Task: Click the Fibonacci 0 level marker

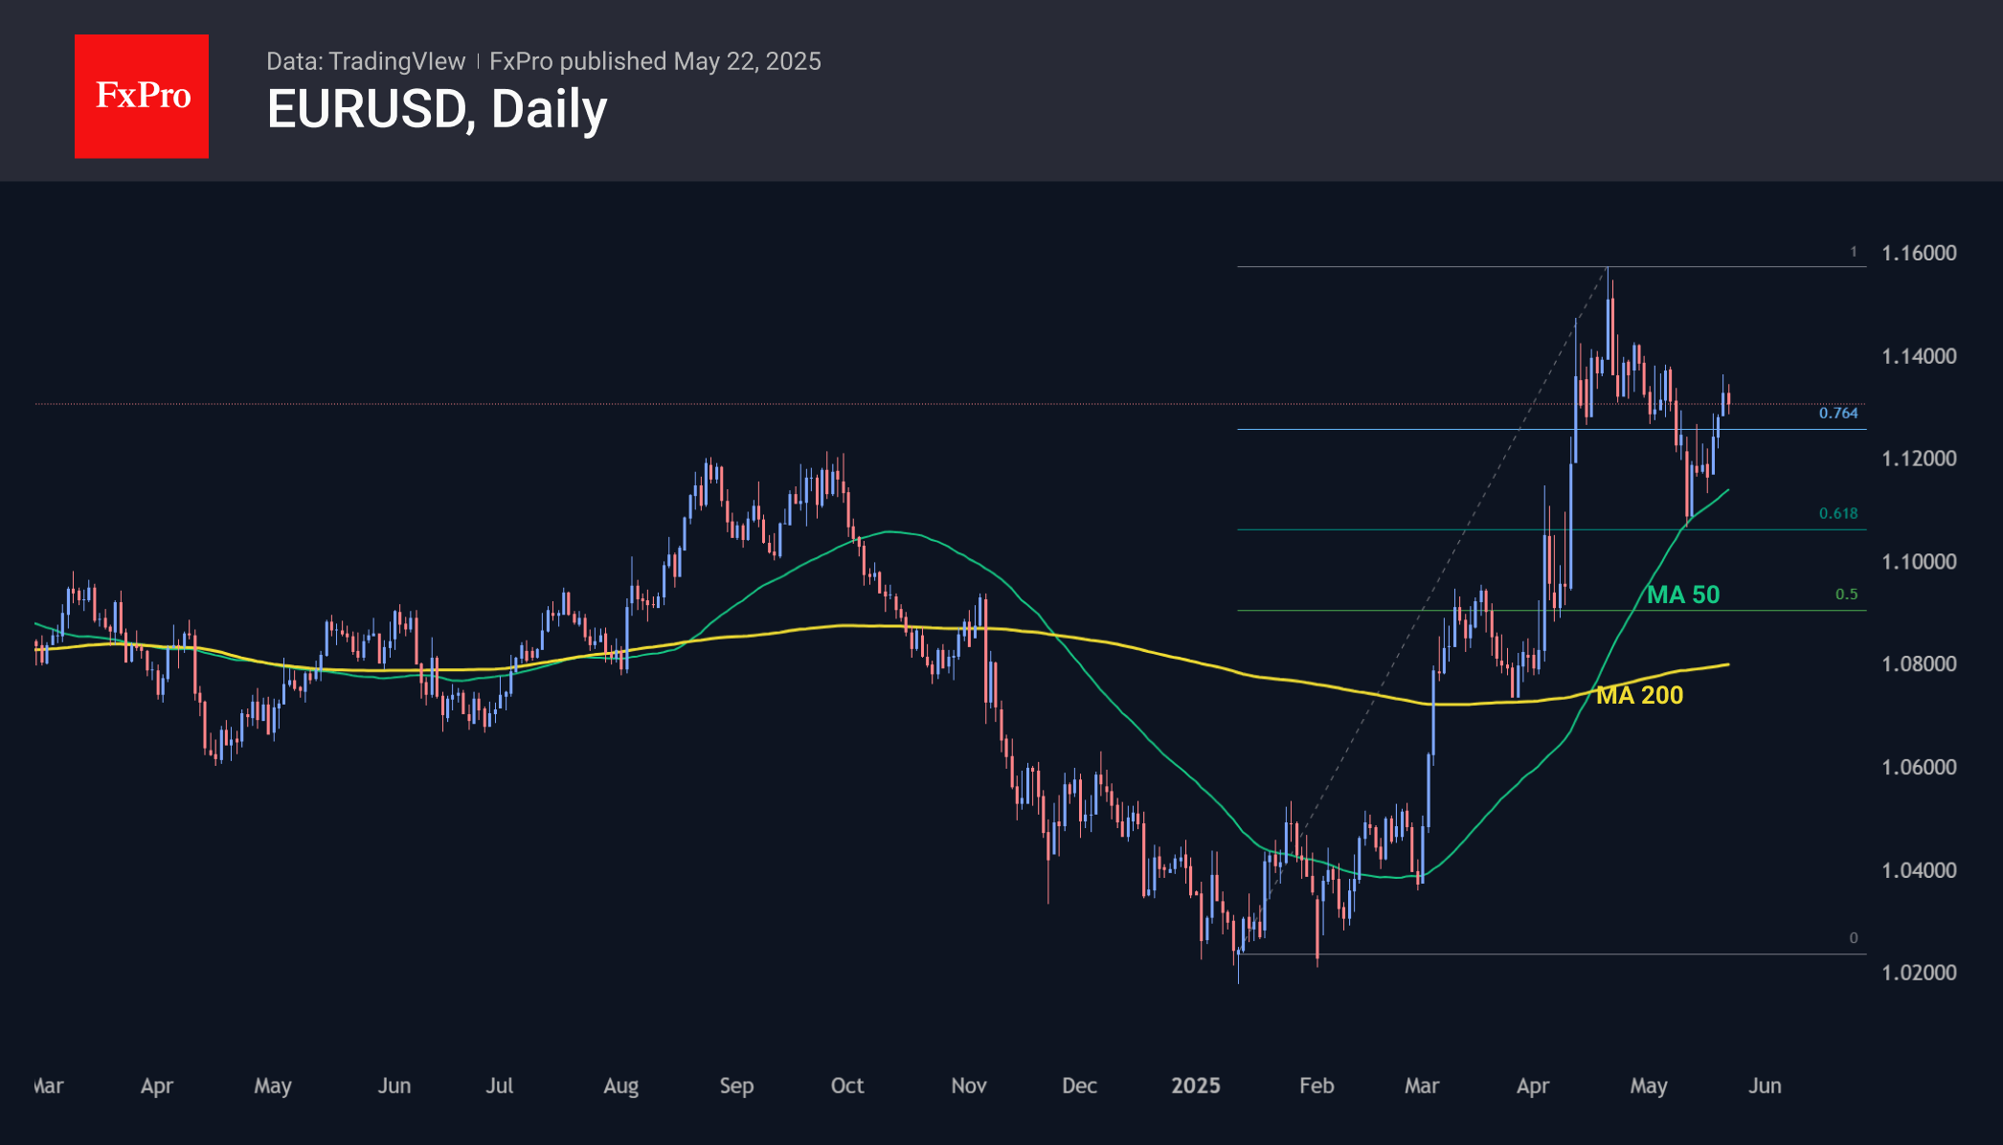Action: [1853, 937]
